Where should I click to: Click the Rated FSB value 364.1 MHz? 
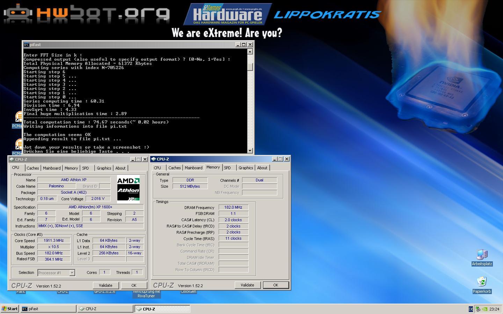click(54, 260)
